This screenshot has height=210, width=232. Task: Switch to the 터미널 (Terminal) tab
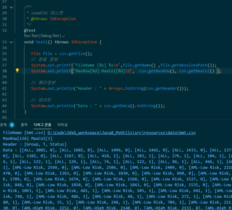pos(62,125)
